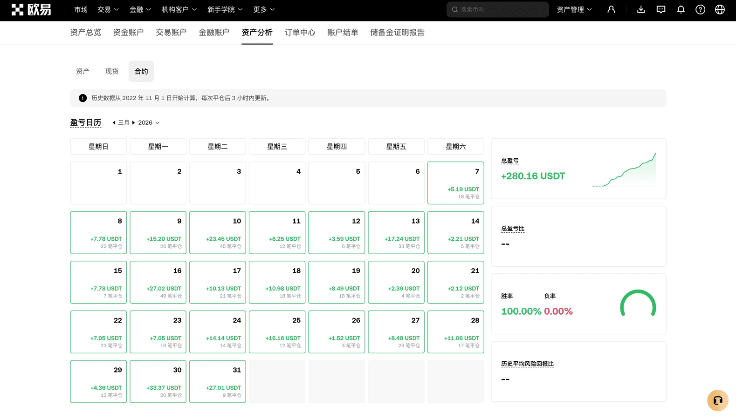Open the customer support headset button
The width and height of the screenshot is (736, 419).
[718, 400]
